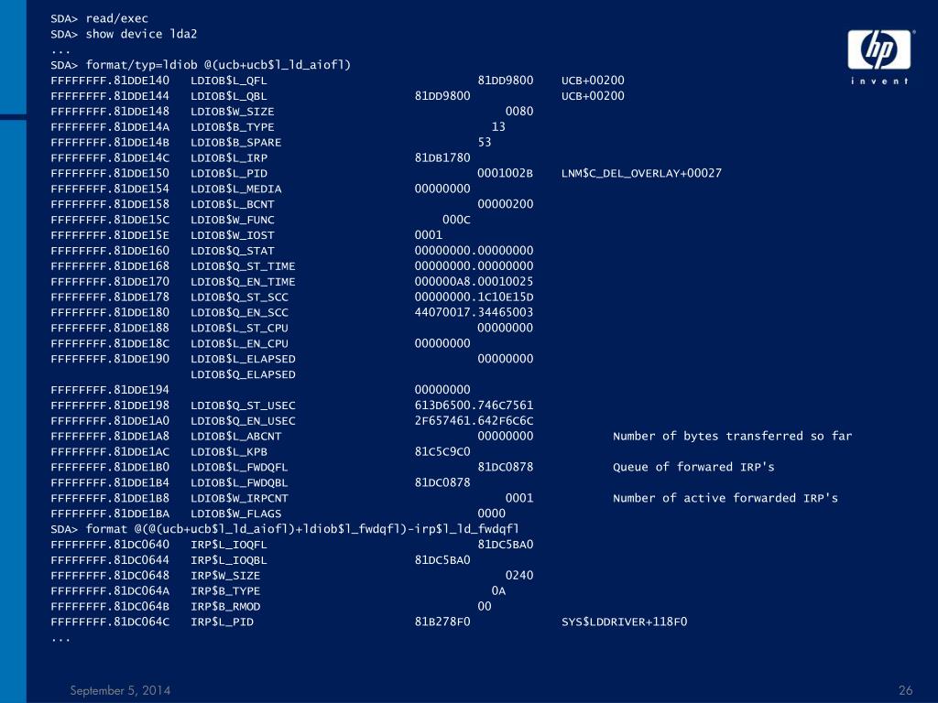Screen dimensions: 938x703
Task: Select 'Number of bytes transferred so far' comment
Action: click(x=732, y=437)
